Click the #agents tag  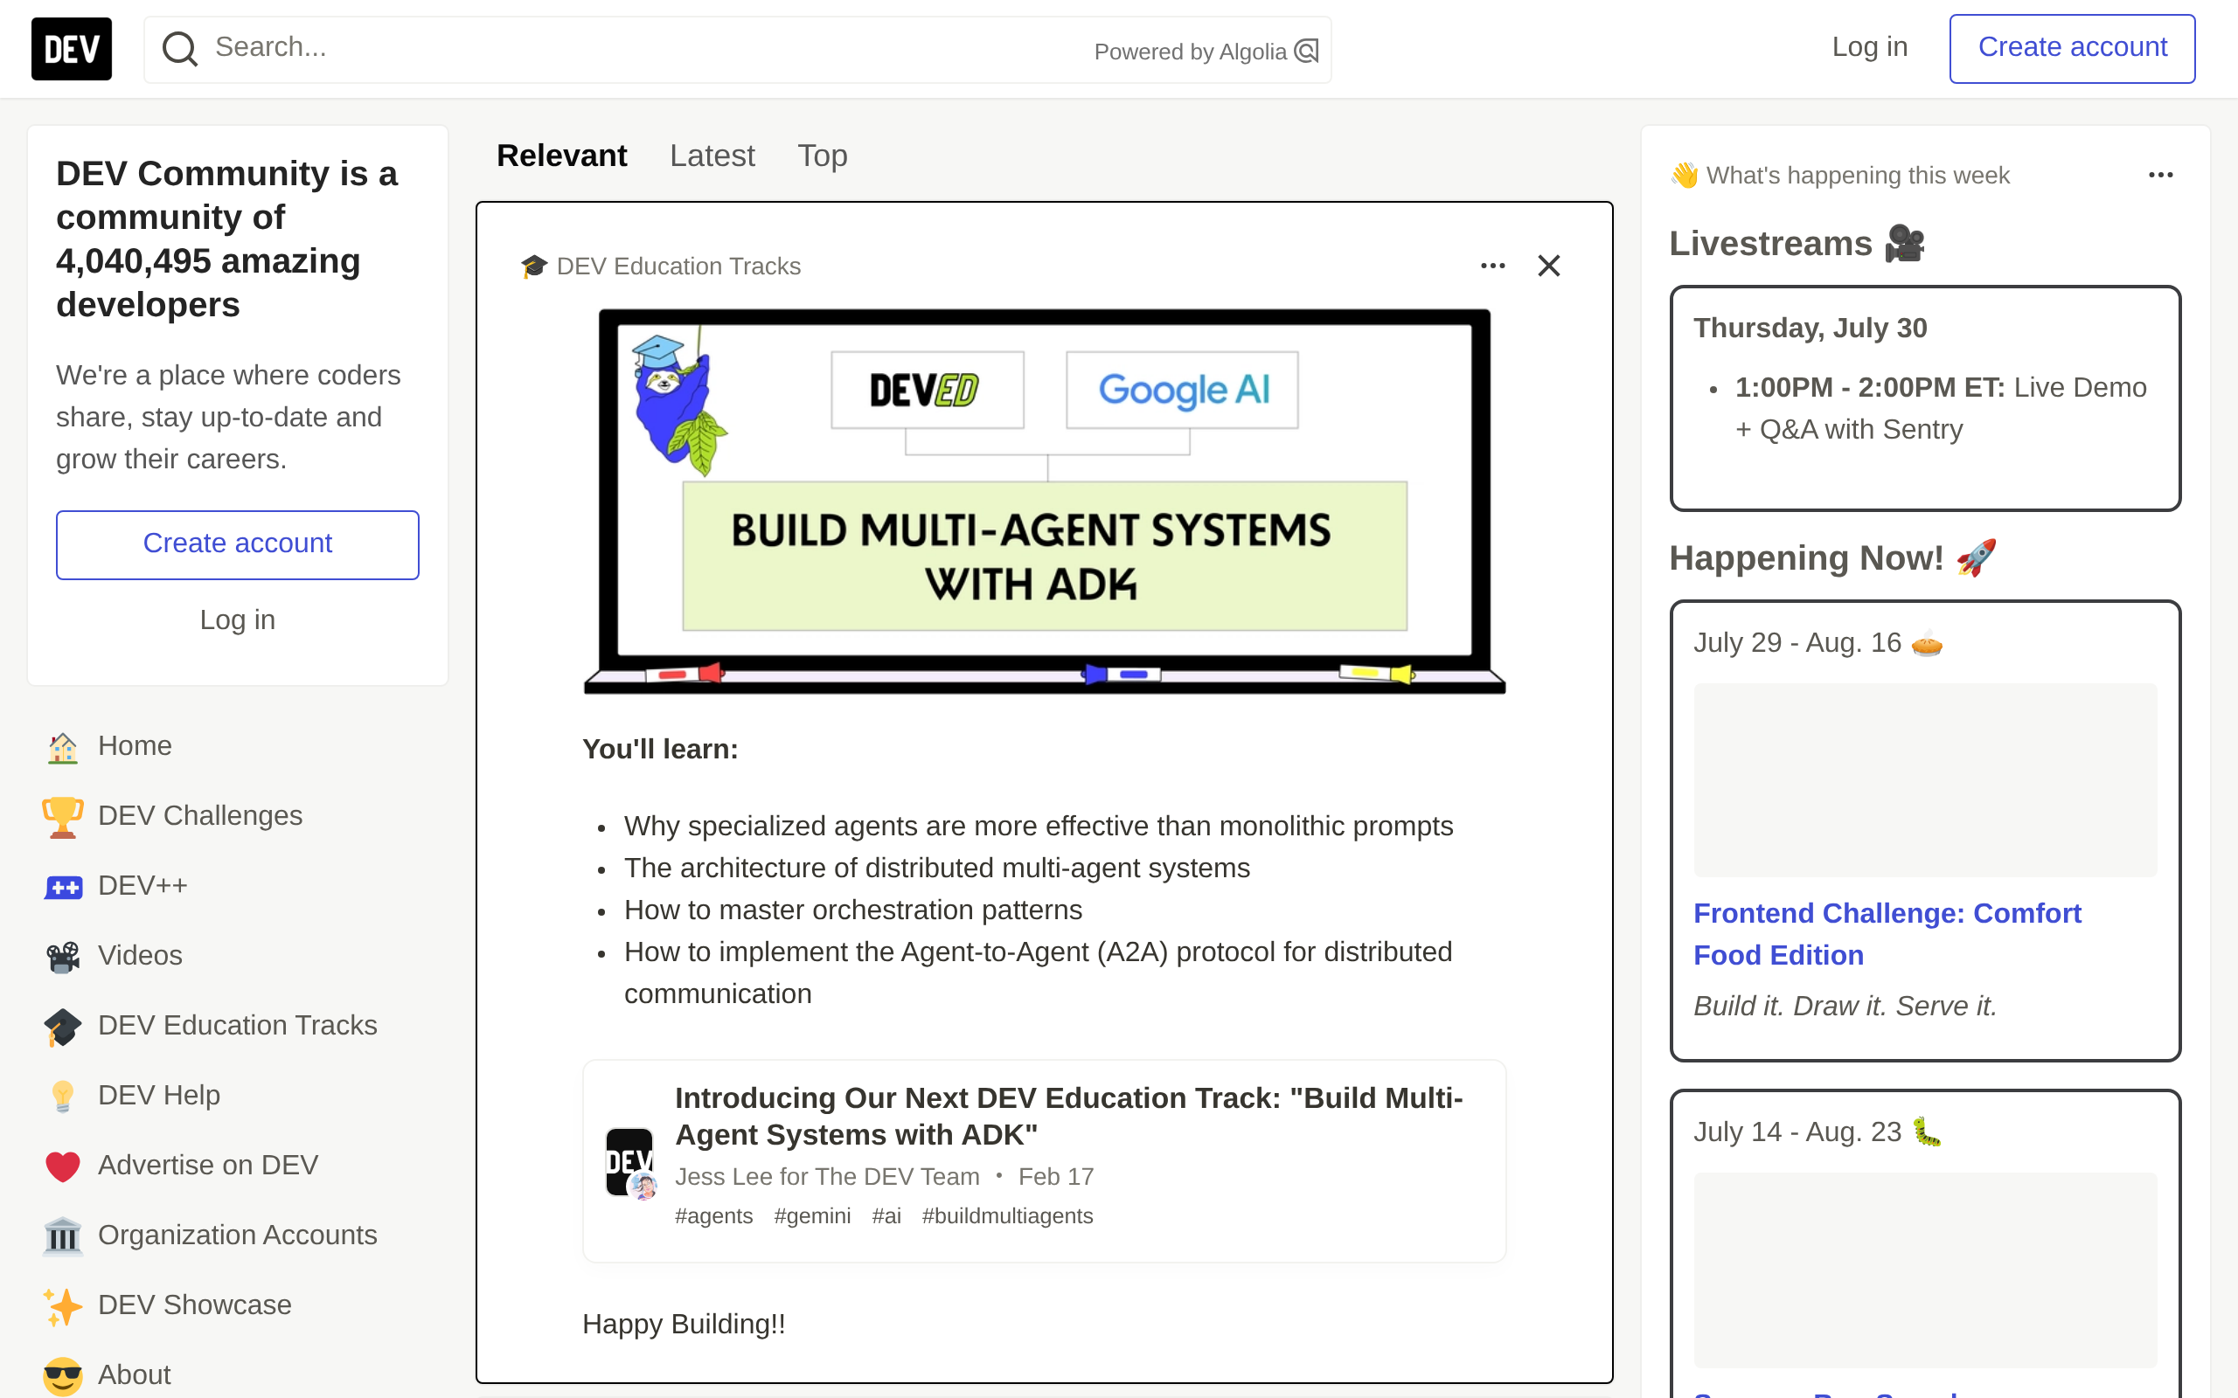tap(713, 1216)
